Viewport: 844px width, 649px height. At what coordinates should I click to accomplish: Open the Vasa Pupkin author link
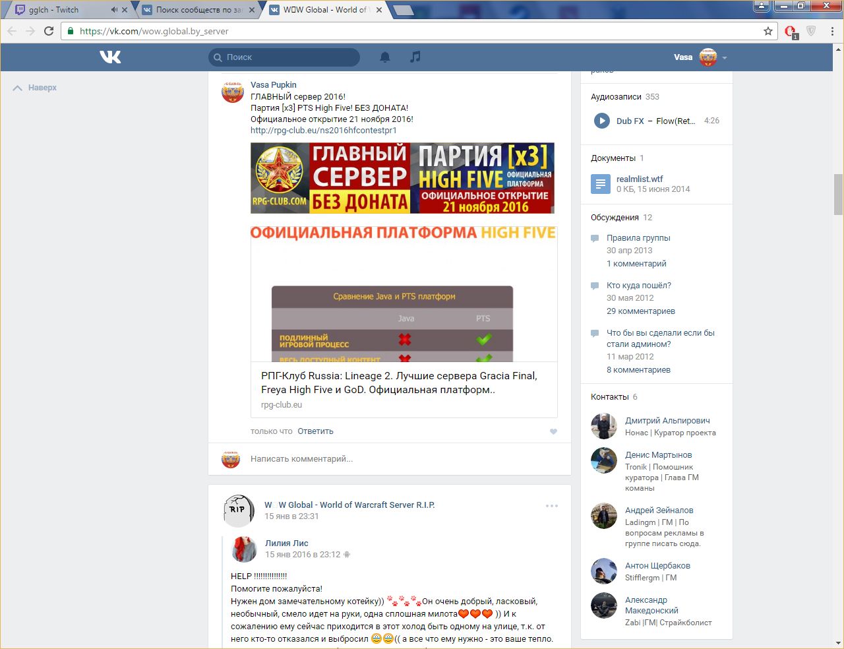point(274,84)
